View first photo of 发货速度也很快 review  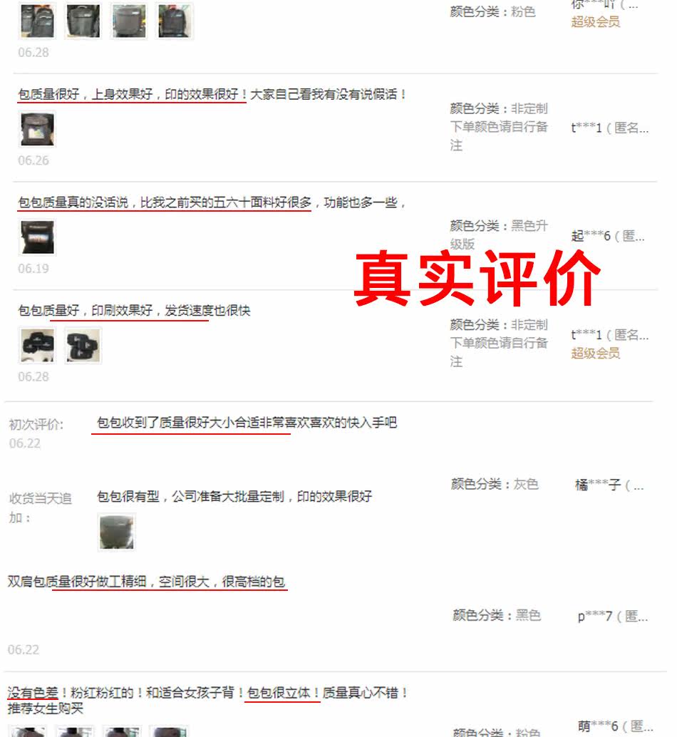(x=37, y=346)
